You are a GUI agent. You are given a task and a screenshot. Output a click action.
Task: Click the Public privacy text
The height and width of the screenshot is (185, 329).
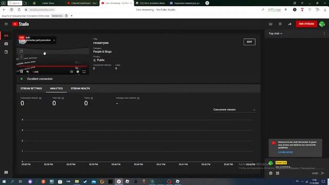pos(101,60)
